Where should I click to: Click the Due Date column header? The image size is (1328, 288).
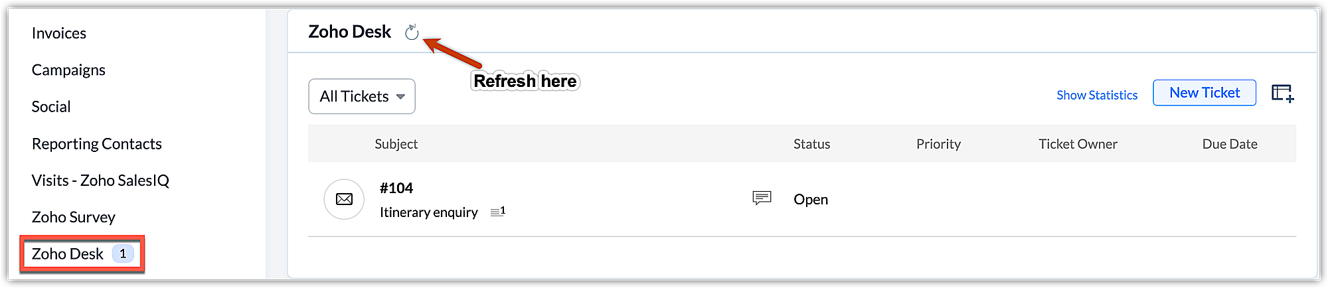click(x=1230, y=144)
